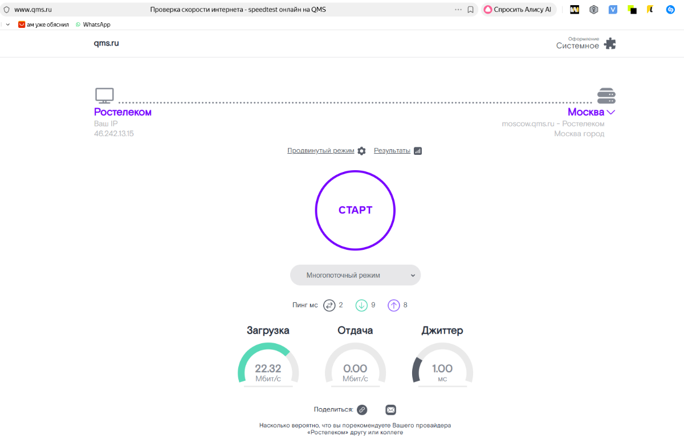Click the Поделиться: label

click(333, 410)
